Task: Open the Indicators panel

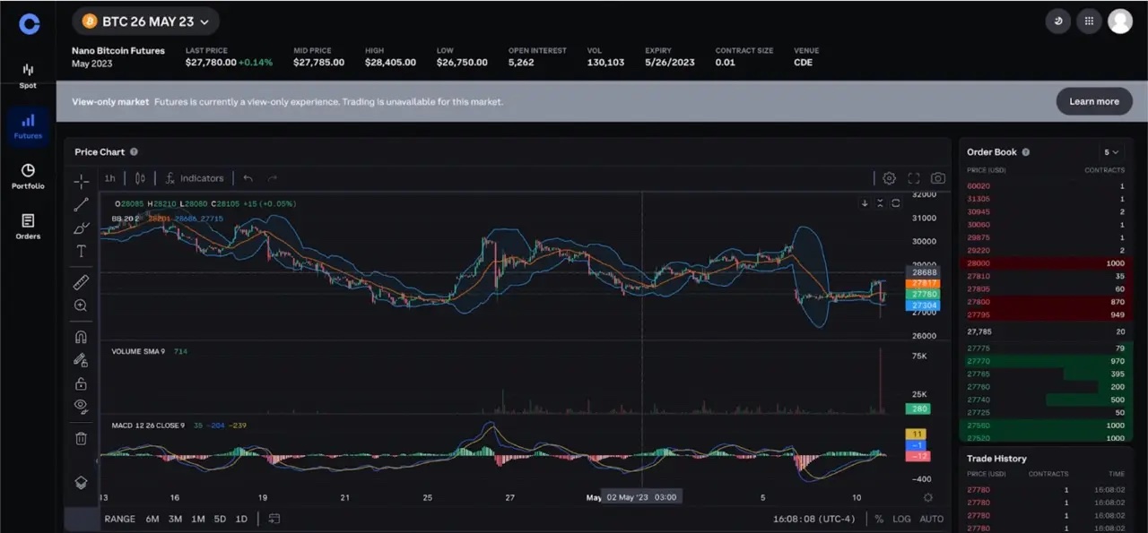Action: (194, 178)
